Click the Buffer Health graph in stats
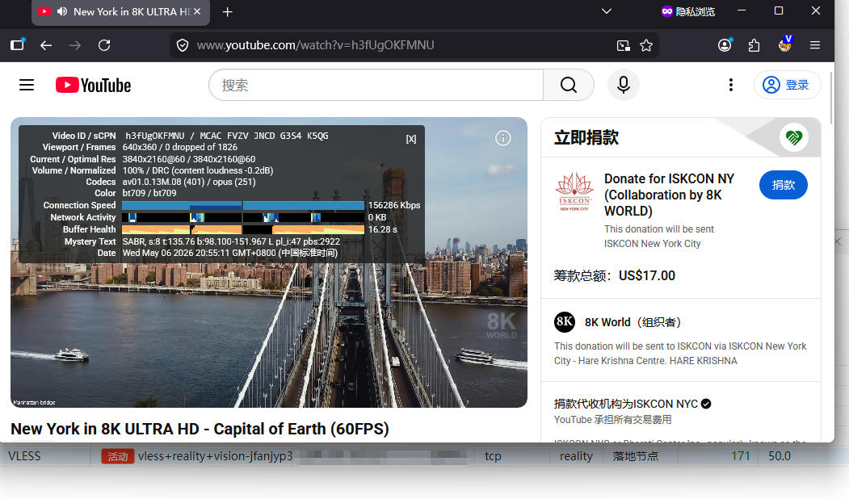 coord(243,229)
